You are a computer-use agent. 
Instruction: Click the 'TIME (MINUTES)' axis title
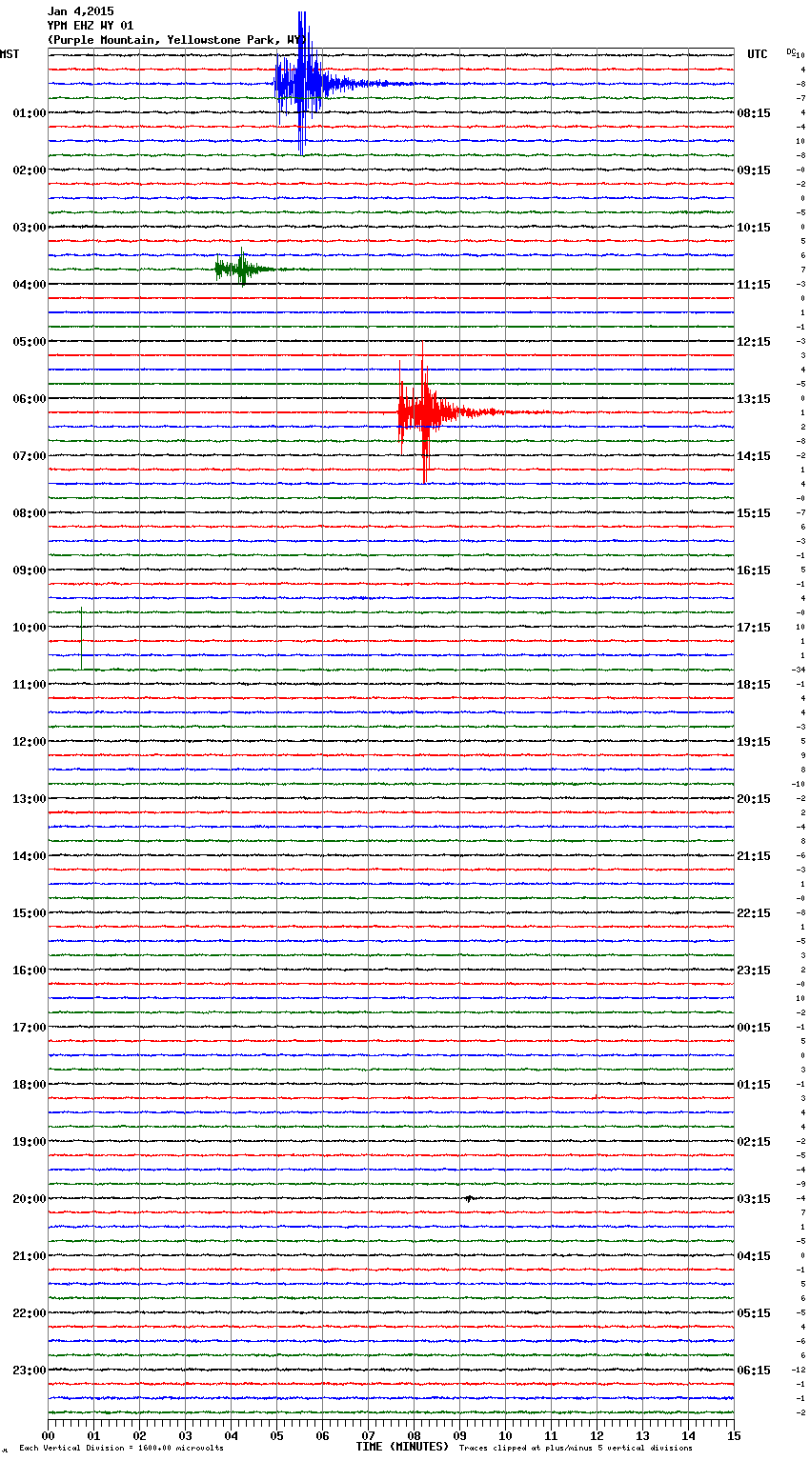point(402,1447)
